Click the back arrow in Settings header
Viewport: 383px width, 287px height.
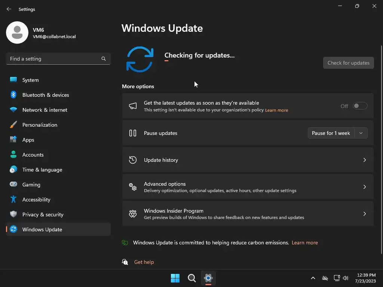pos(9,9)
